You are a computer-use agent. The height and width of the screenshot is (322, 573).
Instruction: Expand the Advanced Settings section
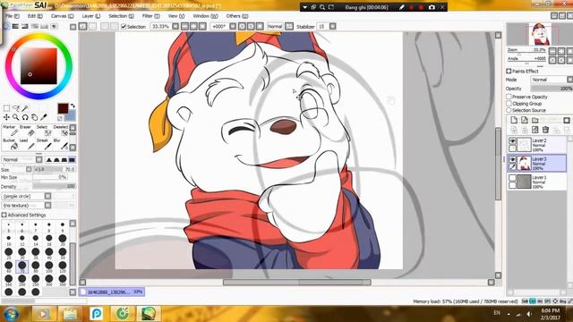tap(24, 215)
